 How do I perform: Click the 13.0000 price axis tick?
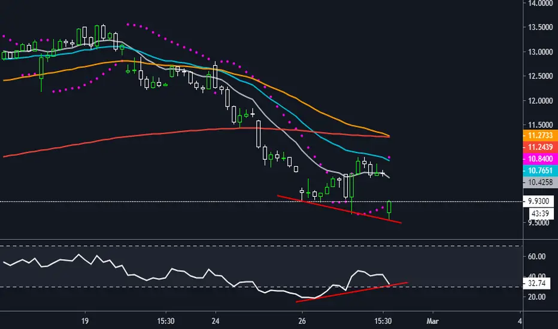(540, 52)
